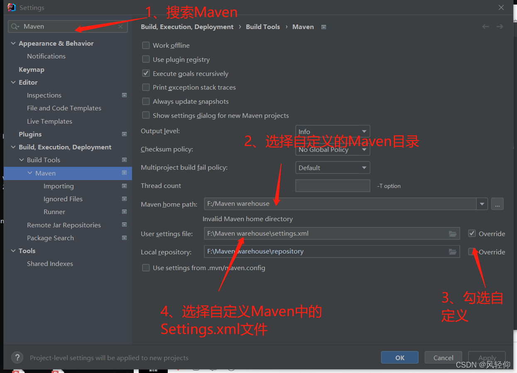The width and height of the screenshot is (517, 373).
Task: Open help with the question mark button
Action: [x=17, y=358]
